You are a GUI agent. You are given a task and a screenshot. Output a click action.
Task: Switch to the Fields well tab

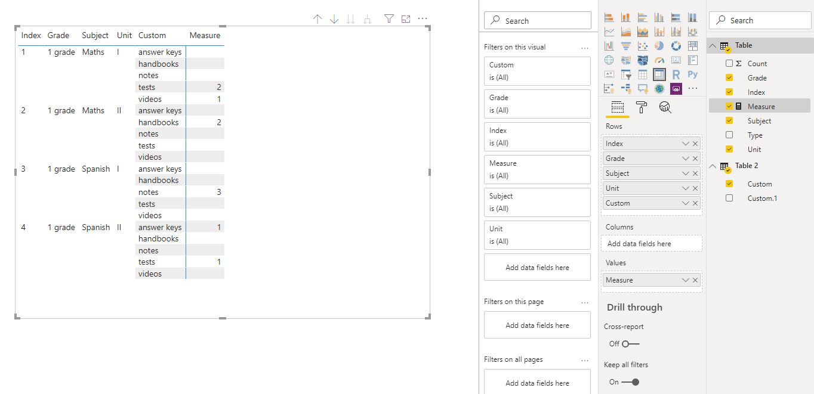pos(618,107)
